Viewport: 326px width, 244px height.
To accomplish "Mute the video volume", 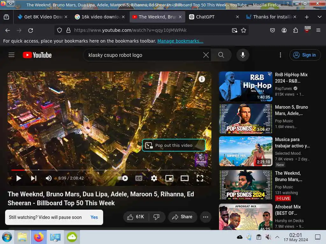I will pyautogui.click(x=49, y=178).
